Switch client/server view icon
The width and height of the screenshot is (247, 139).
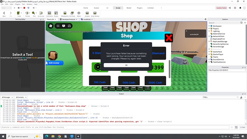coord(28,8)
